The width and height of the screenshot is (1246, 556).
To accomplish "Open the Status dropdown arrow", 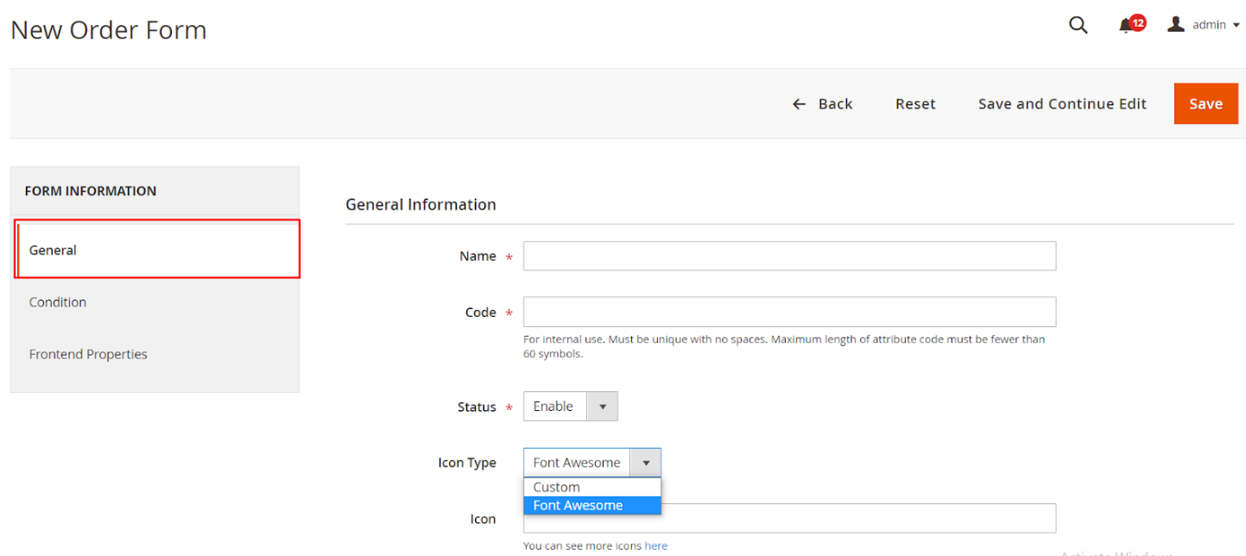I will (x=602, y=407).
